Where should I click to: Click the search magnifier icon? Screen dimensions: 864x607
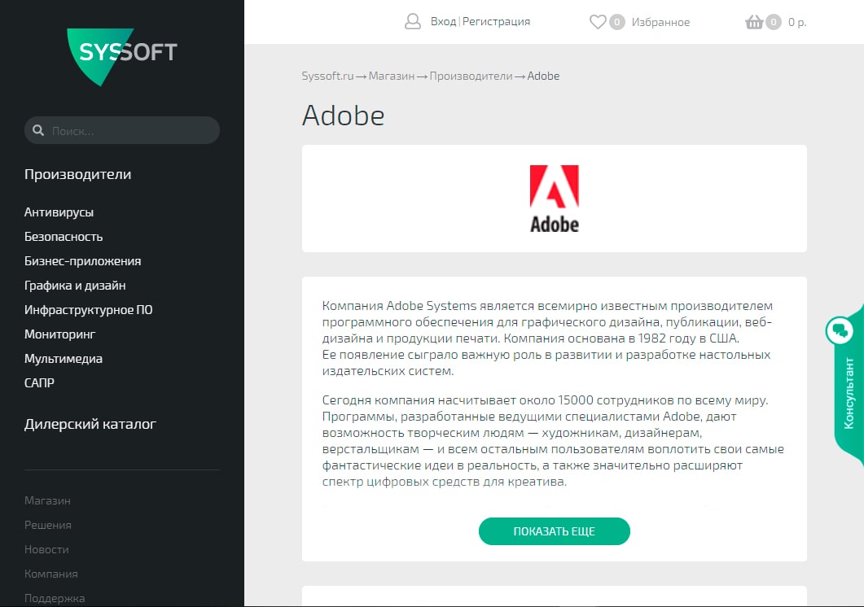point(38,130)
